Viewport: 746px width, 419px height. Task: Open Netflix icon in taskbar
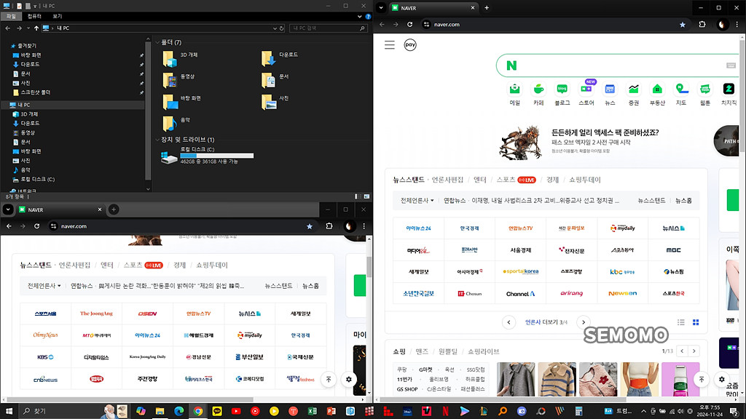445,411
